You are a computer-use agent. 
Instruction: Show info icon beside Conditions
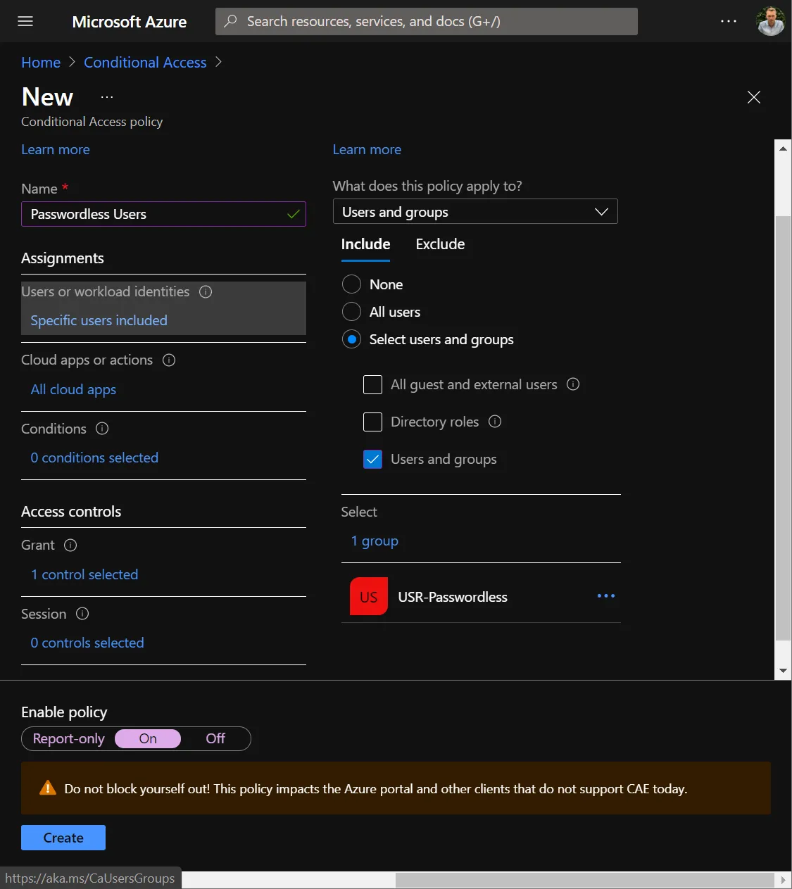pos(102,429)
